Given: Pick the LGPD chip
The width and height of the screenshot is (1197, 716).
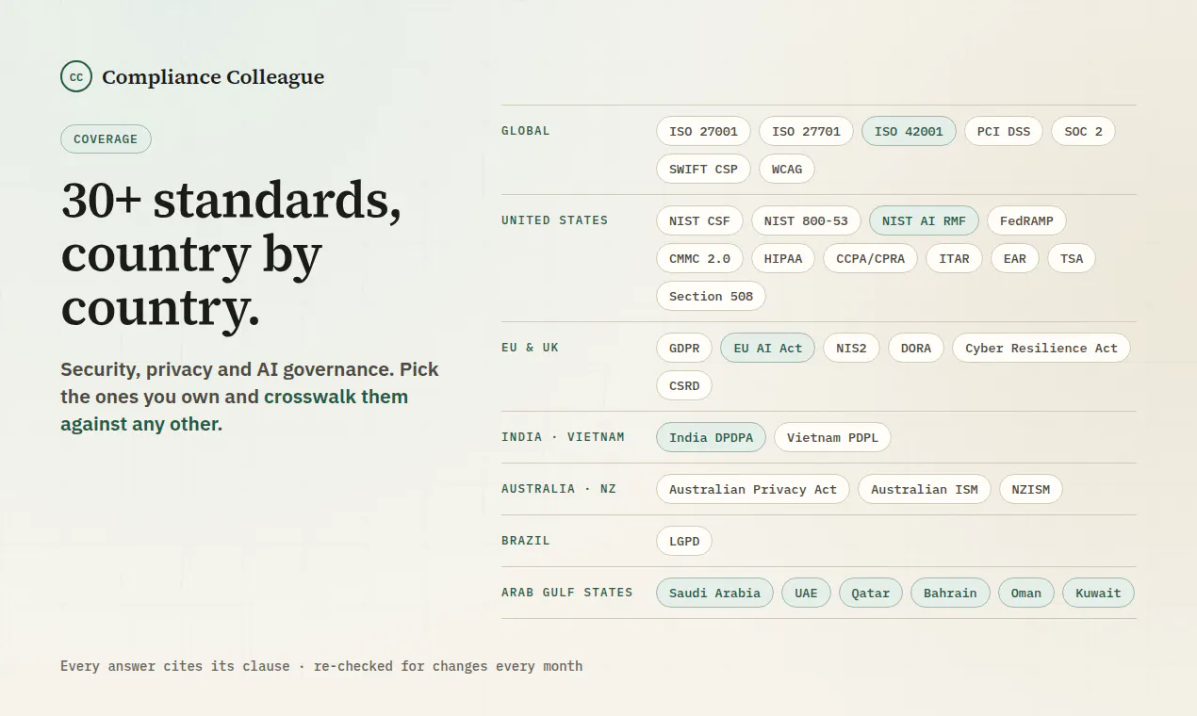Looking at the screenshot, I should pos(684,541).
